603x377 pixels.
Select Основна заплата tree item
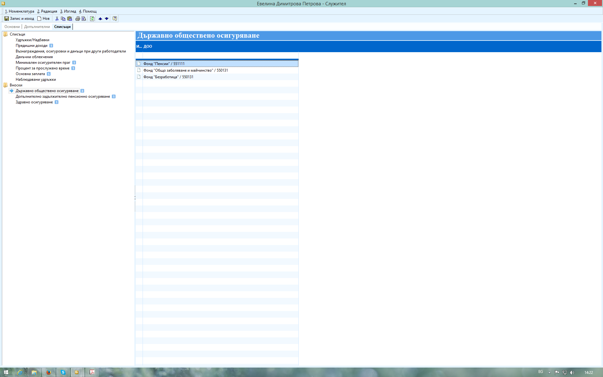coord(30,74)
